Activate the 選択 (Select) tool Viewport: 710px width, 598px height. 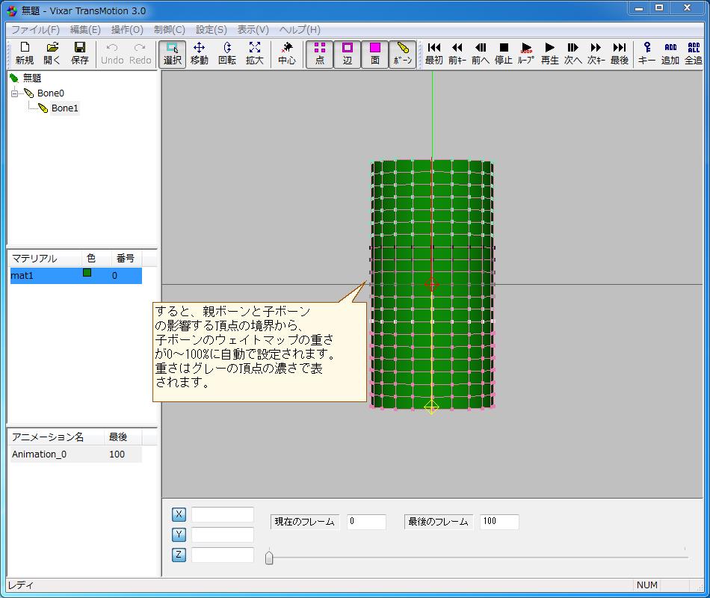tap(171, 53)
